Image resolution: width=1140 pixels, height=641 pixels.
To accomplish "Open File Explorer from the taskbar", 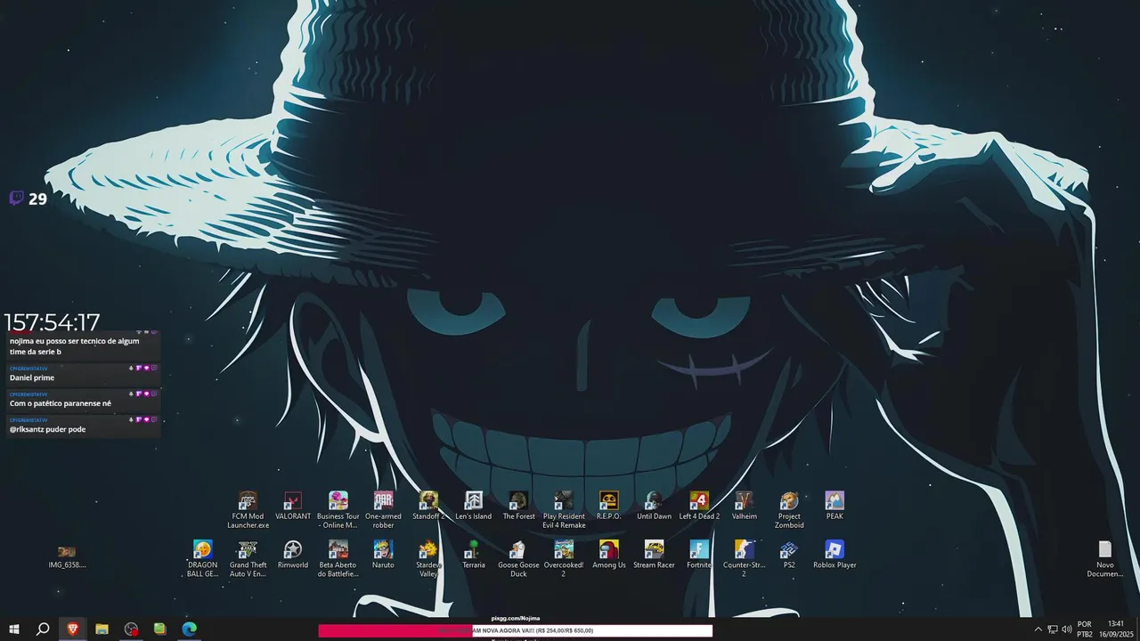I will click(102, 629).
